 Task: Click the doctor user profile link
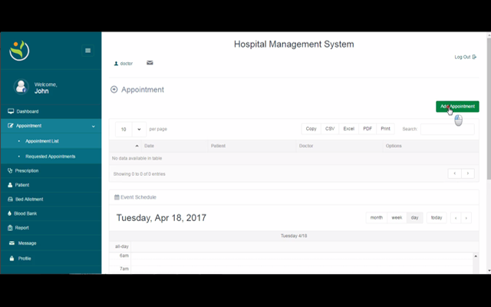[x=124, y=64]
